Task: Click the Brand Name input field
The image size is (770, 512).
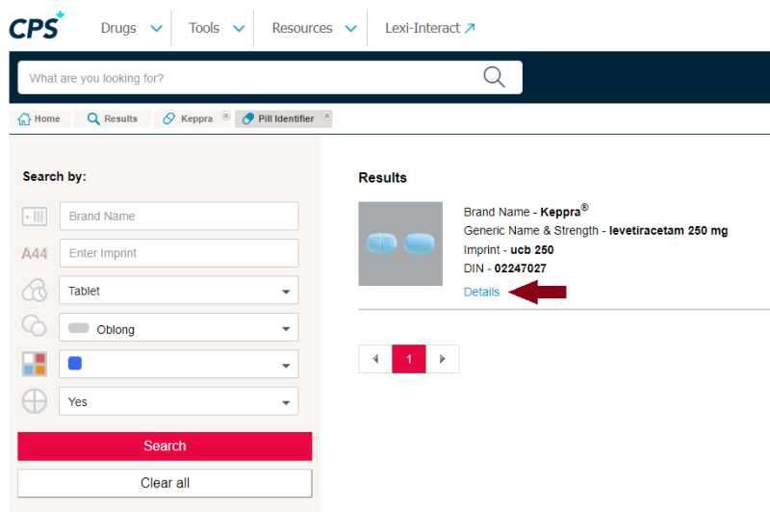Action: 179,216
